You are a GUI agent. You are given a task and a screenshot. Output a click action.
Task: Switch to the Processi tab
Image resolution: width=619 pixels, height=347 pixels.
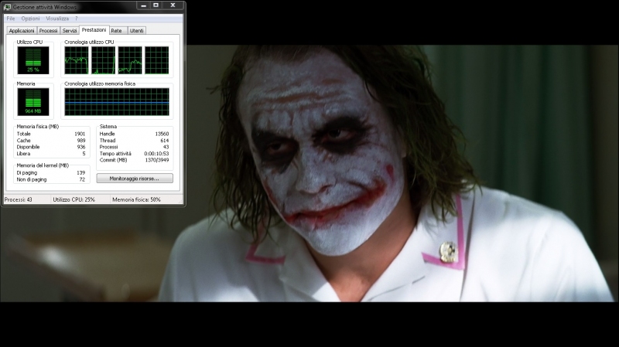49,31
